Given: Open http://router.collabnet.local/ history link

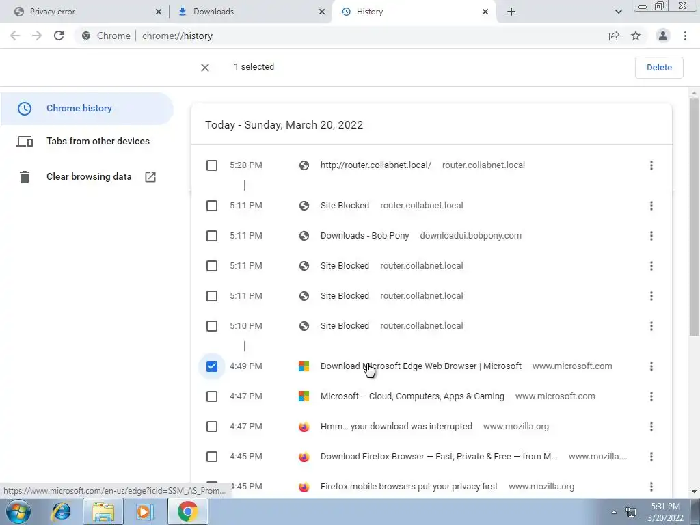Looking at the screenshot, I should click(375, 165).
